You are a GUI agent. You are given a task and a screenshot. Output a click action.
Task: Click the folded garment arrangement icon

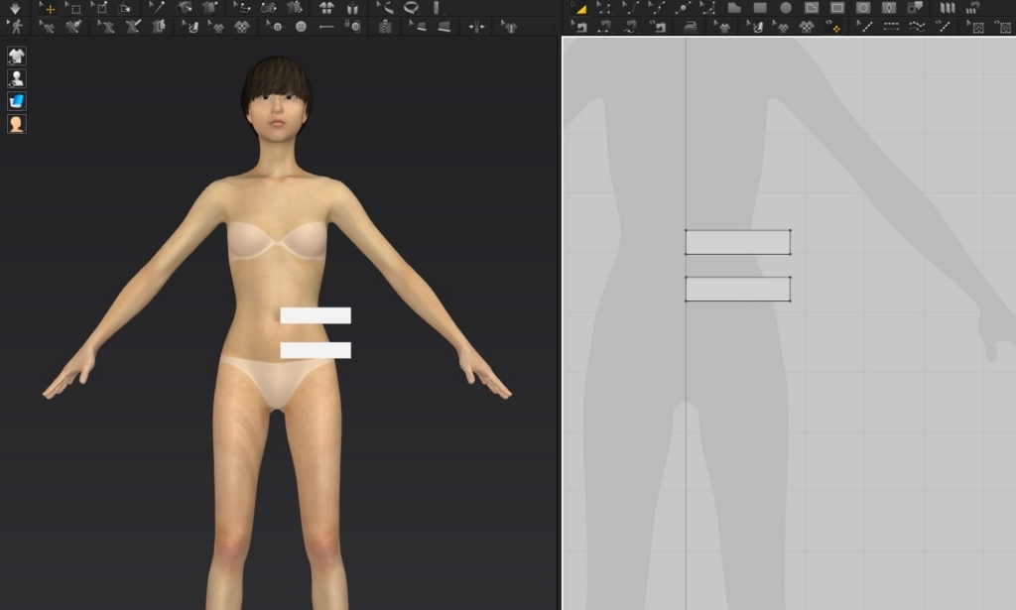[352, 8]
